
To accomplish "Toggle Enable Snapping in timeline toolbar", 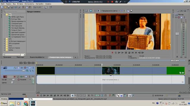I will point(118,95).
